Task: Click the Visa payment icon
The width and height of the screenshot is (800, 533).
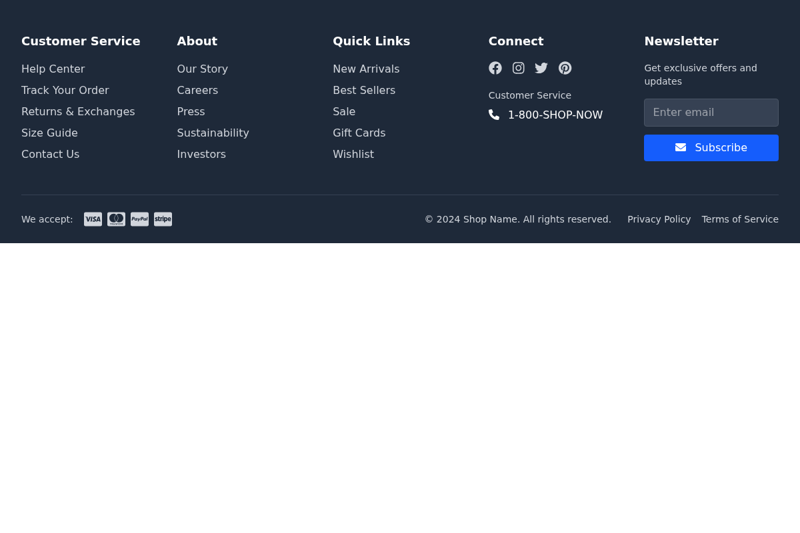Action: click(93, 219)
